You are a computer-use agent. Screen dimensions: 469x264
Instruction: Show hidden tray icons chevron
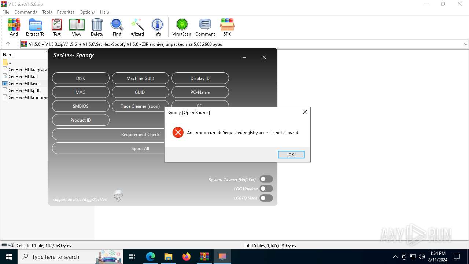[x=395, y=257]
